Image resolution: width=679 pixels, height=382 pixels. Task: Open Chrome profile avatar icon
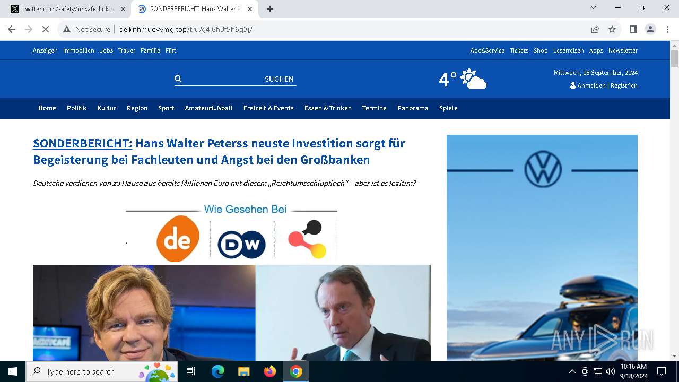650,29
